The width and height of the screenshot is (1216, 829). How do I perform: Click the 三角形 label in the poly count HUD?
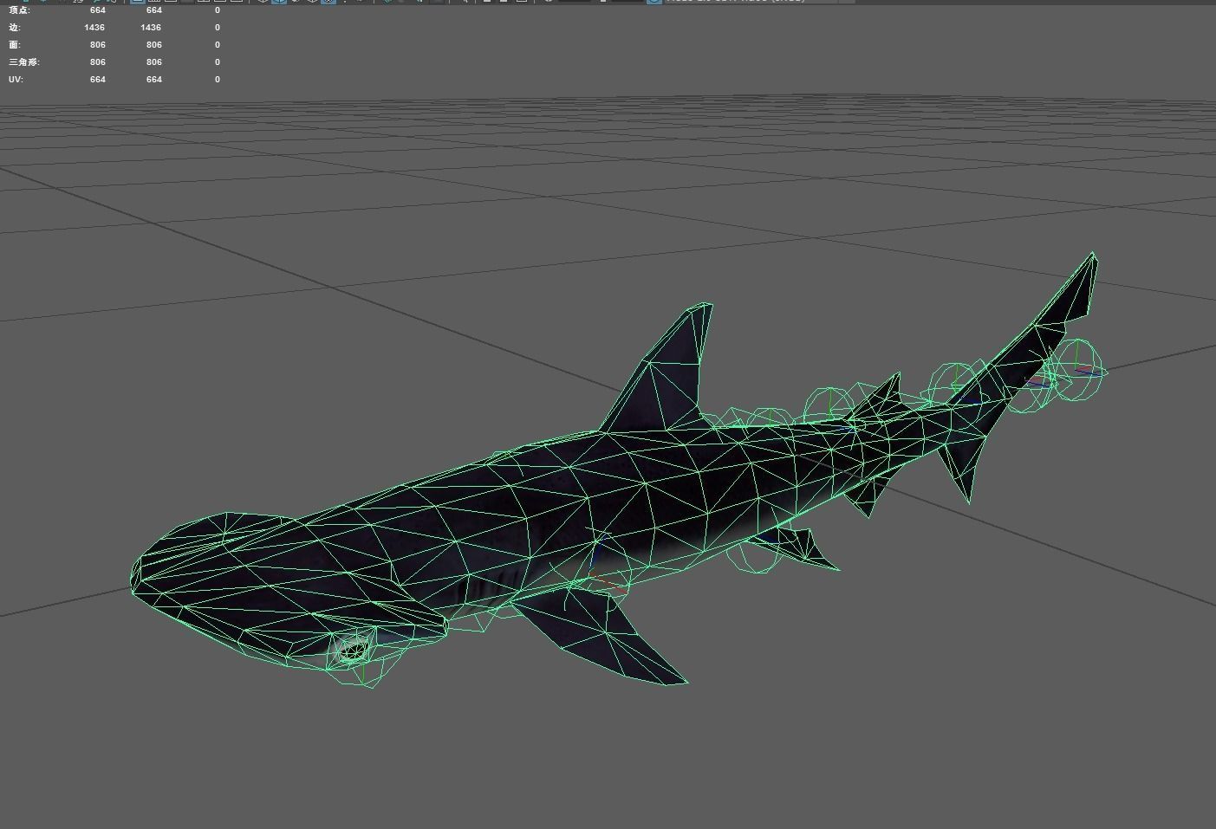tap(23, 62)
